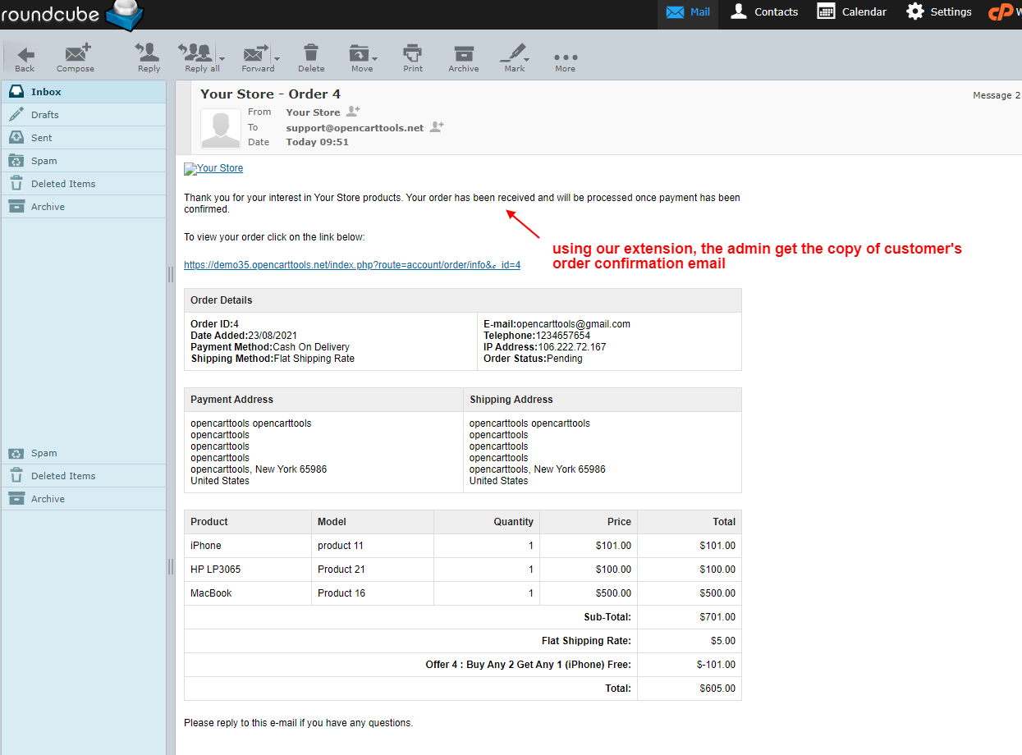This screenshot has width=1022, height=755.
Task: Open Roundcube Settings
Action: pyautogui.click(x=938, y=12)
